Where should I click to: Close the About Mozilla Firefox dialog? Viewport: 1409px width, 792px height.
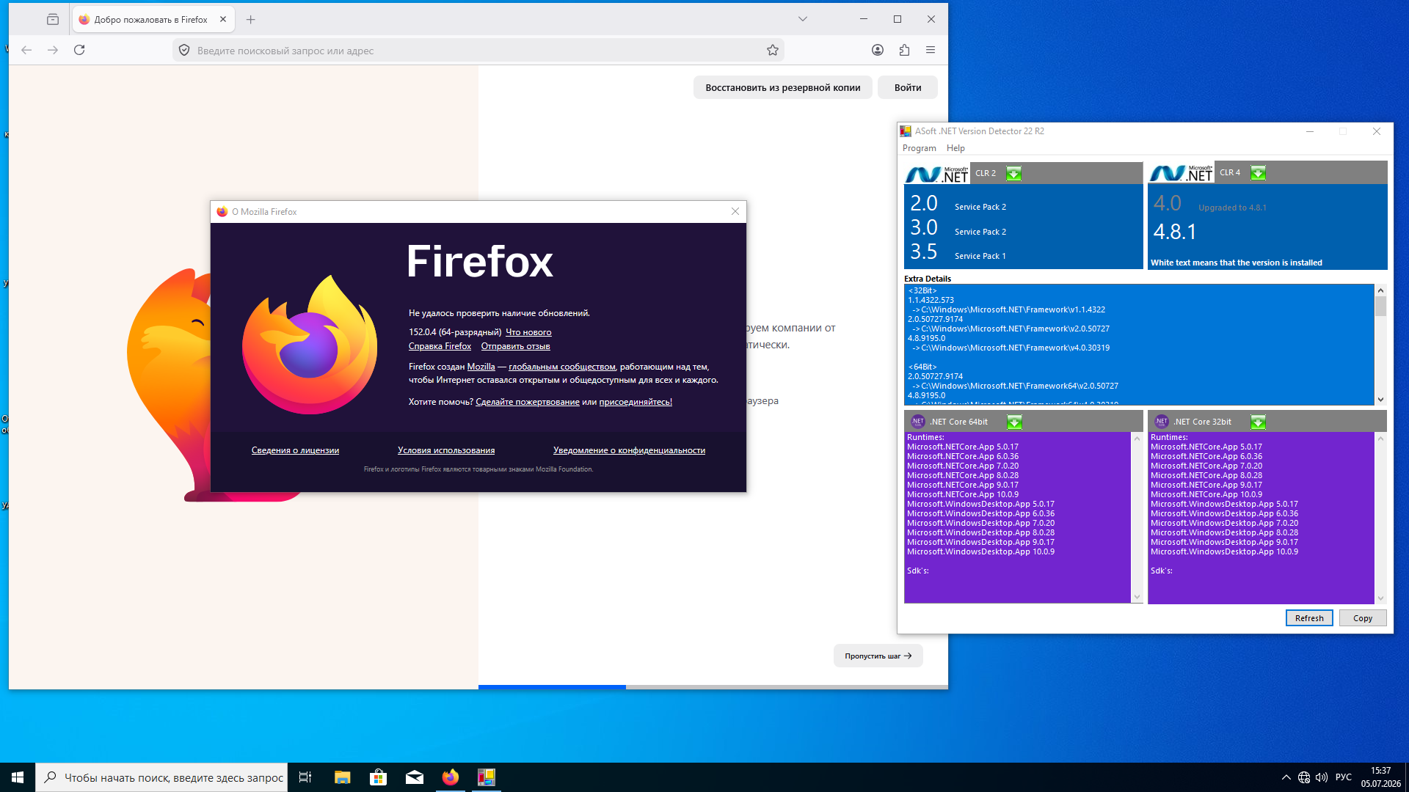pos(735,211)
